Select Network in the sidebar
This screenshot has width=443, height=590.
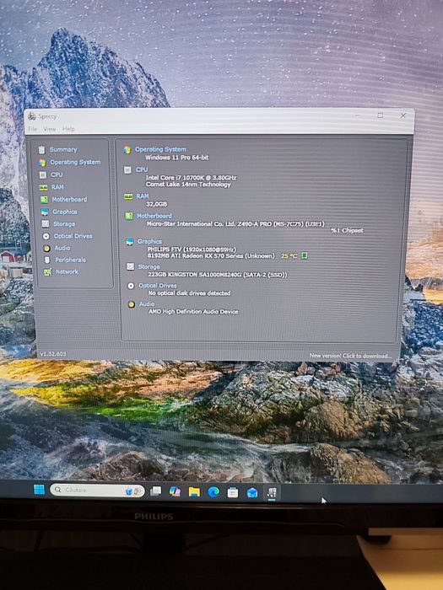(67, 271)
